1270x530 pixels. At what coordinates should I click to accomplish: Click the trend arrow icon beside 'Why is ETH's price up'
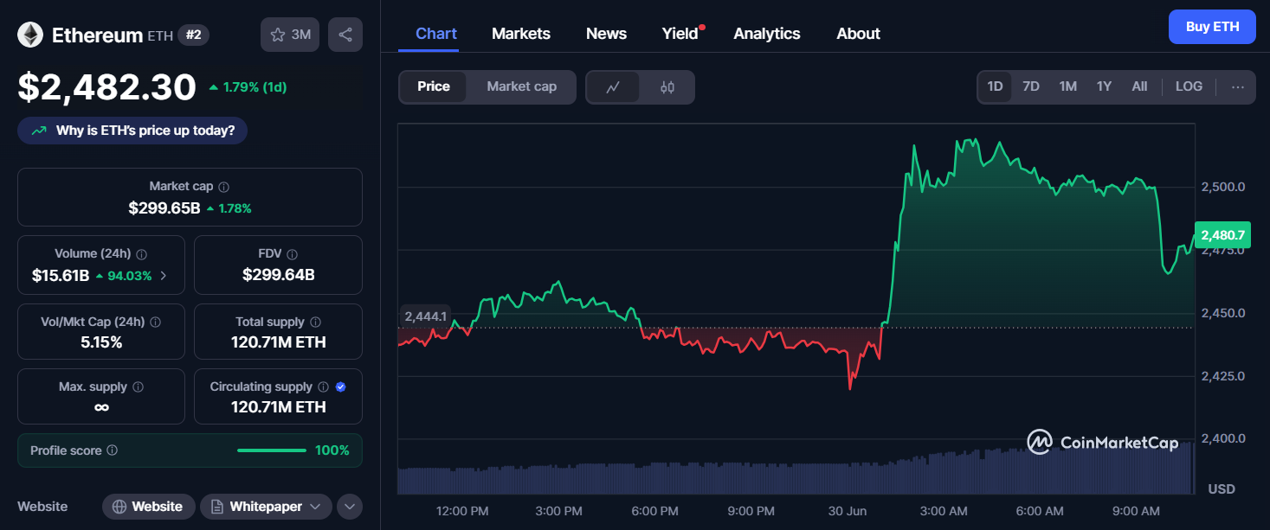pos(39,131)
